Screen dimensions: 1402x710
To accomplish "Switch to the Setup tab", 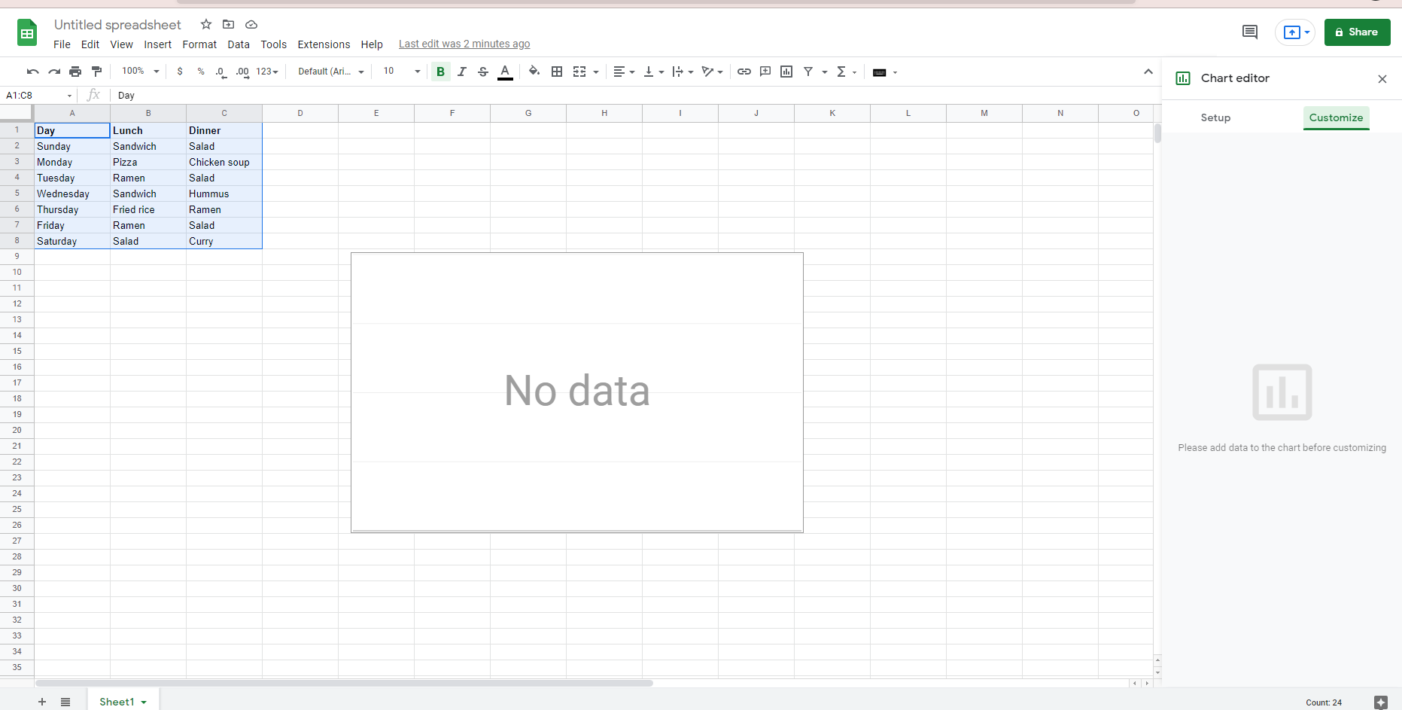I will (x=1215, y=117).
